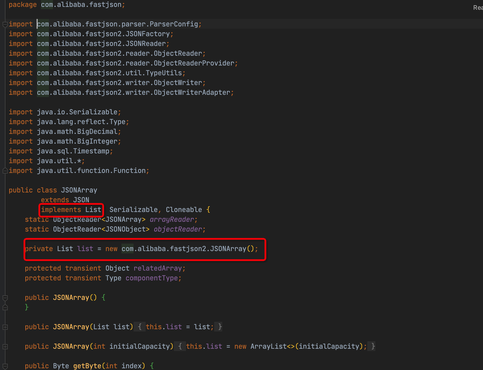Collapse the empty JSONArray() constructor body
Image resolution: width=483 pixels, height=370 pixels.
[x=5, y=297]
